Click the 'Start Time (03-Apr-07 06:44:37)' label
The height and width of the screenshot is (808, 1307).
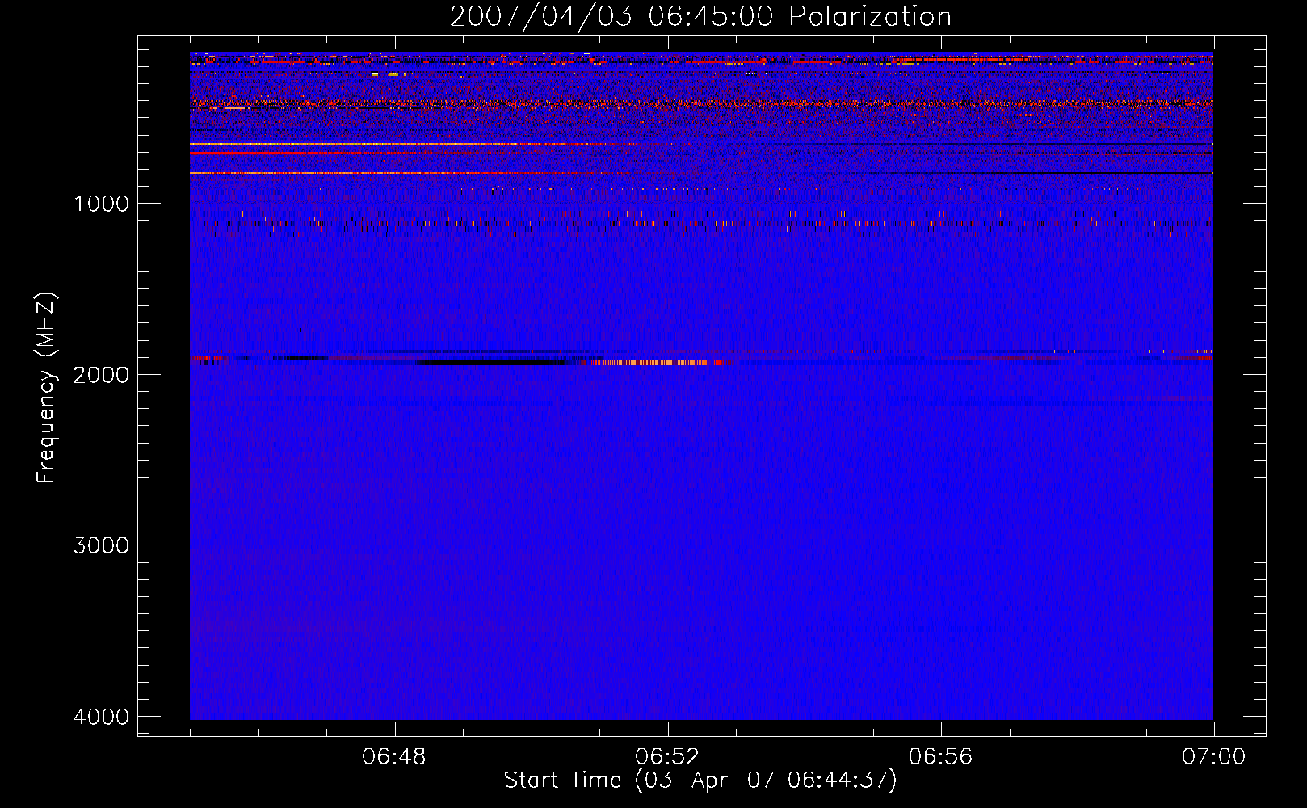pyautogui.click(x=700, y=781)
